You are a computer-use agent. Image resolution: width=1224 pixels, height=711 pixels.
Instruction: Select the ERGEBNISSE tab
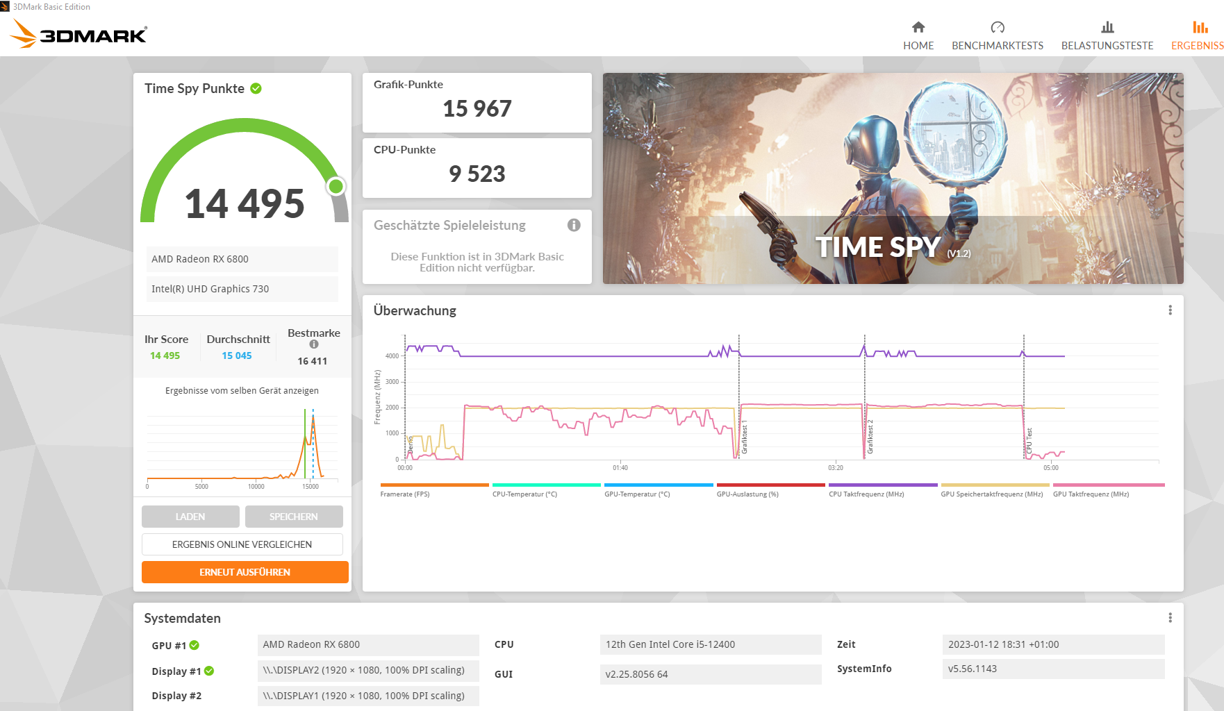pyautogui.click(x=1198, y=35)
